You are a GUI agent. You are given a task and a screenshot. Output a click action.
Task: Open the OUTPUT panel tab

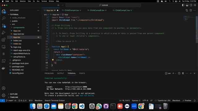pyautogui.click(x=61, y=73)
